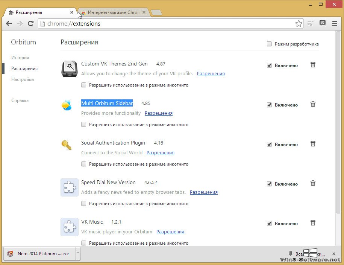Switch to the Расширения tab
344x265 pixels.
pos(41,12)
